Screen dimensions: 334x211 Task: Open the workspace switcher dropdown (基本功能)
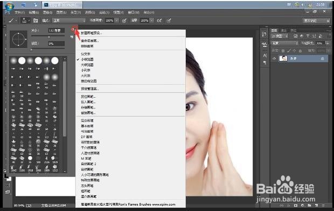click(x=316, y=21)
